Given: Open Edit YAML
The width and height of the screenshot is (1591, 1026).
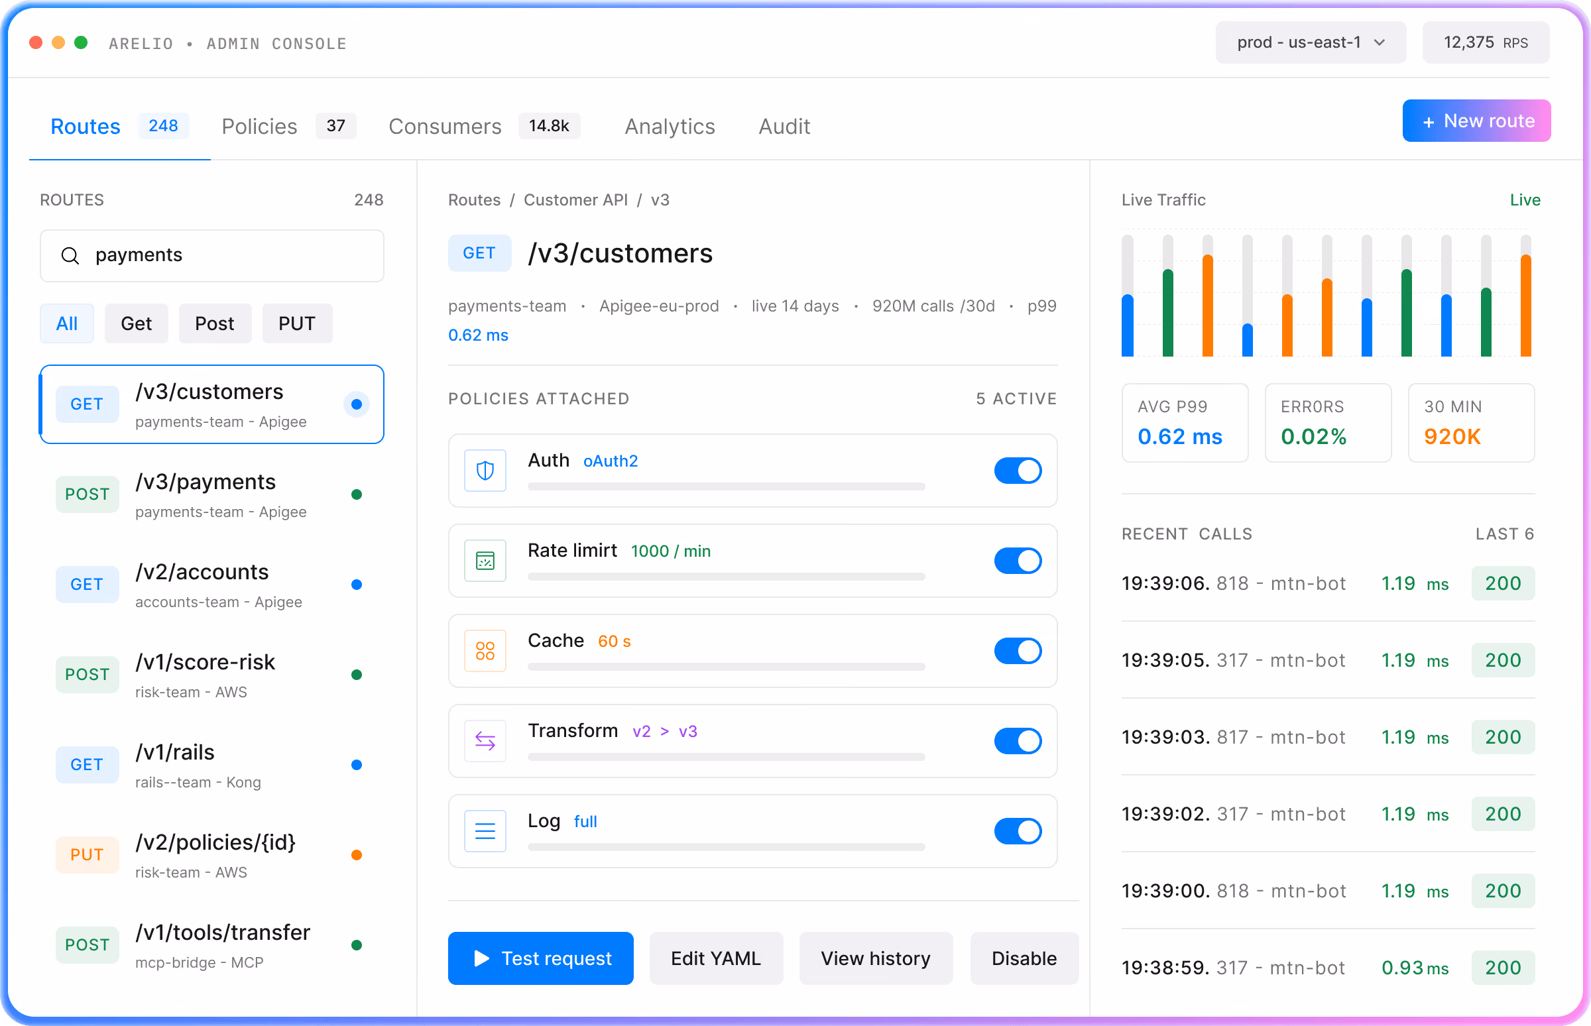Looking at the screenshot, I should (716, 958).
